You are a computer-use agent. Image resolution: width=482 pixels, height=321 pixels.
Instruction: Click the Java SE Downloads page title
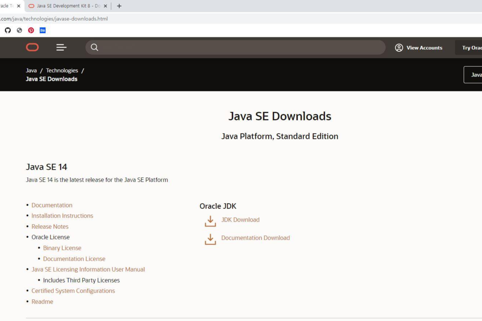click(280, 116)
